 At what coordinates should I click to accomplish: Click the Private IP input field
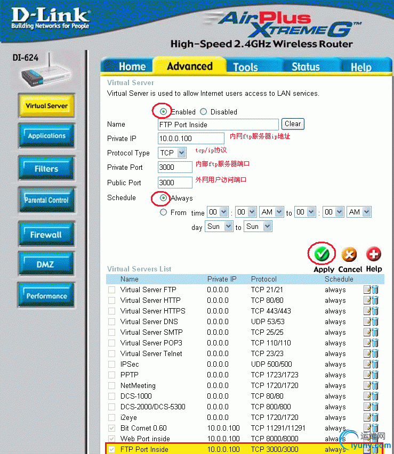pyautogui.click(x=191, y=138)
